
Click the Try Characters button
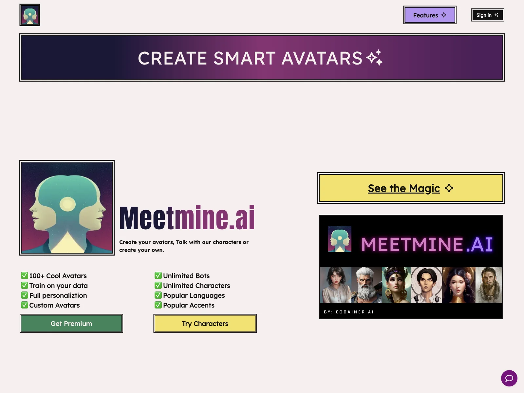coord(205,324)
